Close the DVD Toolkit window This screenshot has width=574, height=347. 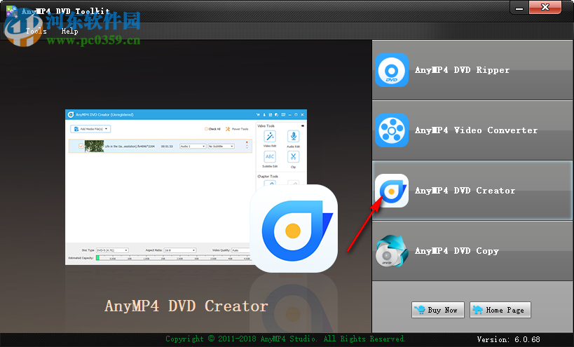[545, 7]
